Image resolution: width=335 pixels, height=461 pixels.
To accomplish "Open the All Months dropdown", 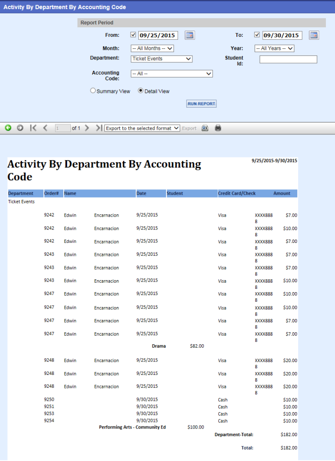I will point(152,48).
